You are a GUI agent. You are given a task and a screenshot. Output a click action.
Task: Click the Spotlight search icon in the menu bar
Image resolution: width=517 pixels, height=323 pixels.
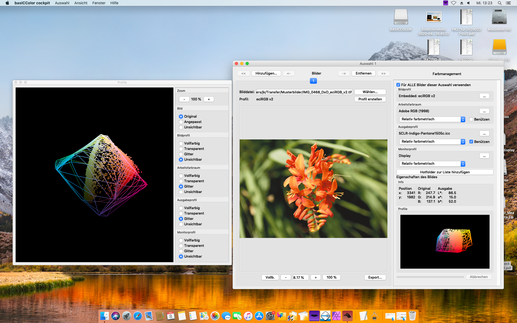499,3
